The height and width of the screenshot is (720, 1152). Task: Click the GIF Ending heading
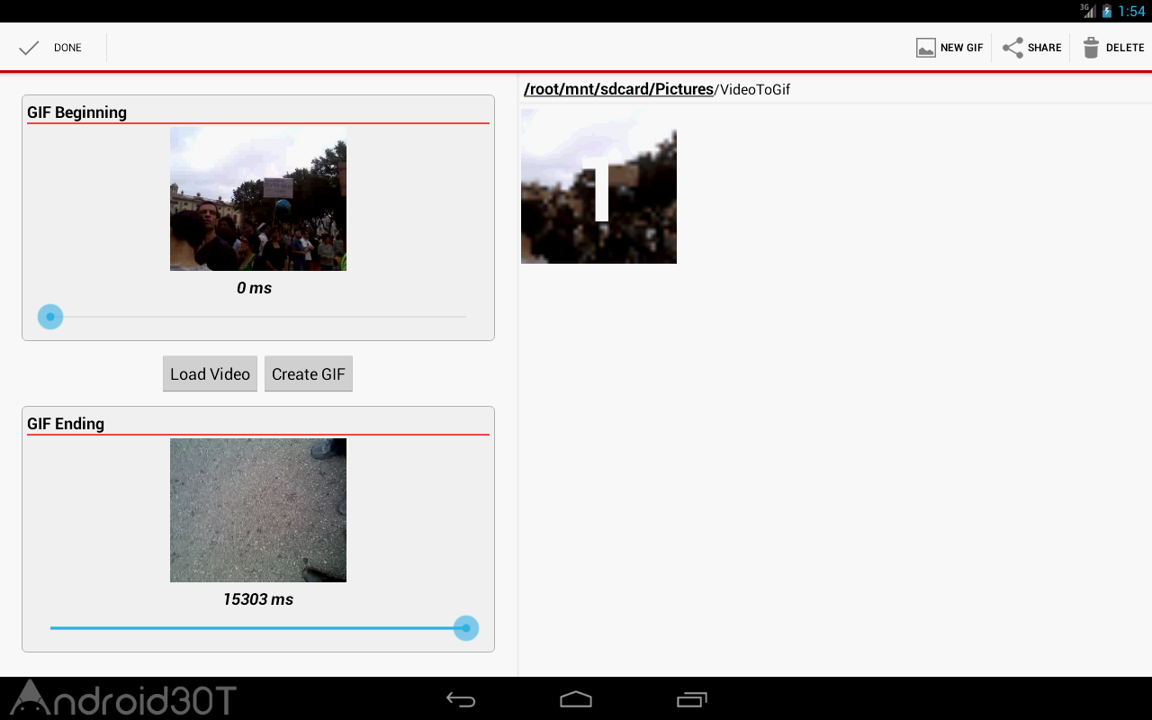[x=66, y=424]
